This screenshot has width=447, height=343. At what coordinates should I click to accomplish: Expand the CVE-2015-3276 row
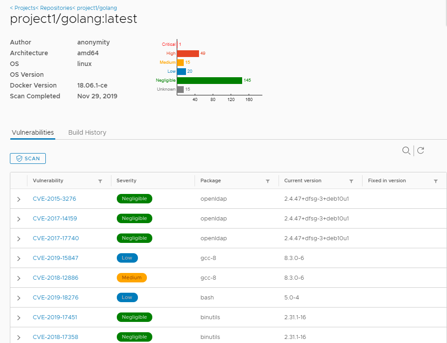pyautogui.click(x=19, y=199)
